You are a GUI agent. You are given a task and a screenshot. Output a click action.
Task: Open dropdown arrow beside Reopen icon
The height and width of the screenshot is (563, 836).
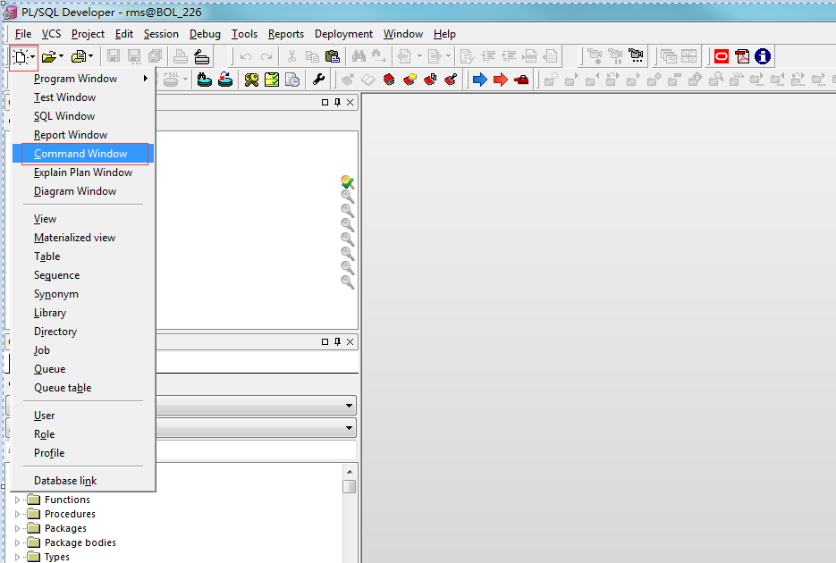click(91, 56)
